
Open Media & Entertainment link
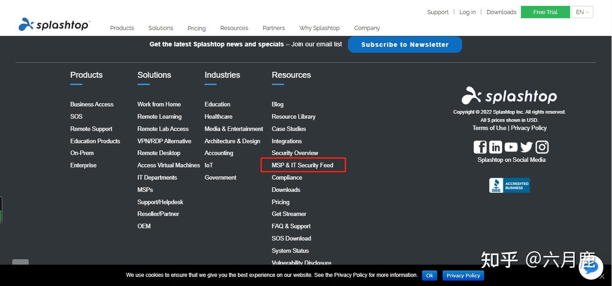tap(234, 129)
